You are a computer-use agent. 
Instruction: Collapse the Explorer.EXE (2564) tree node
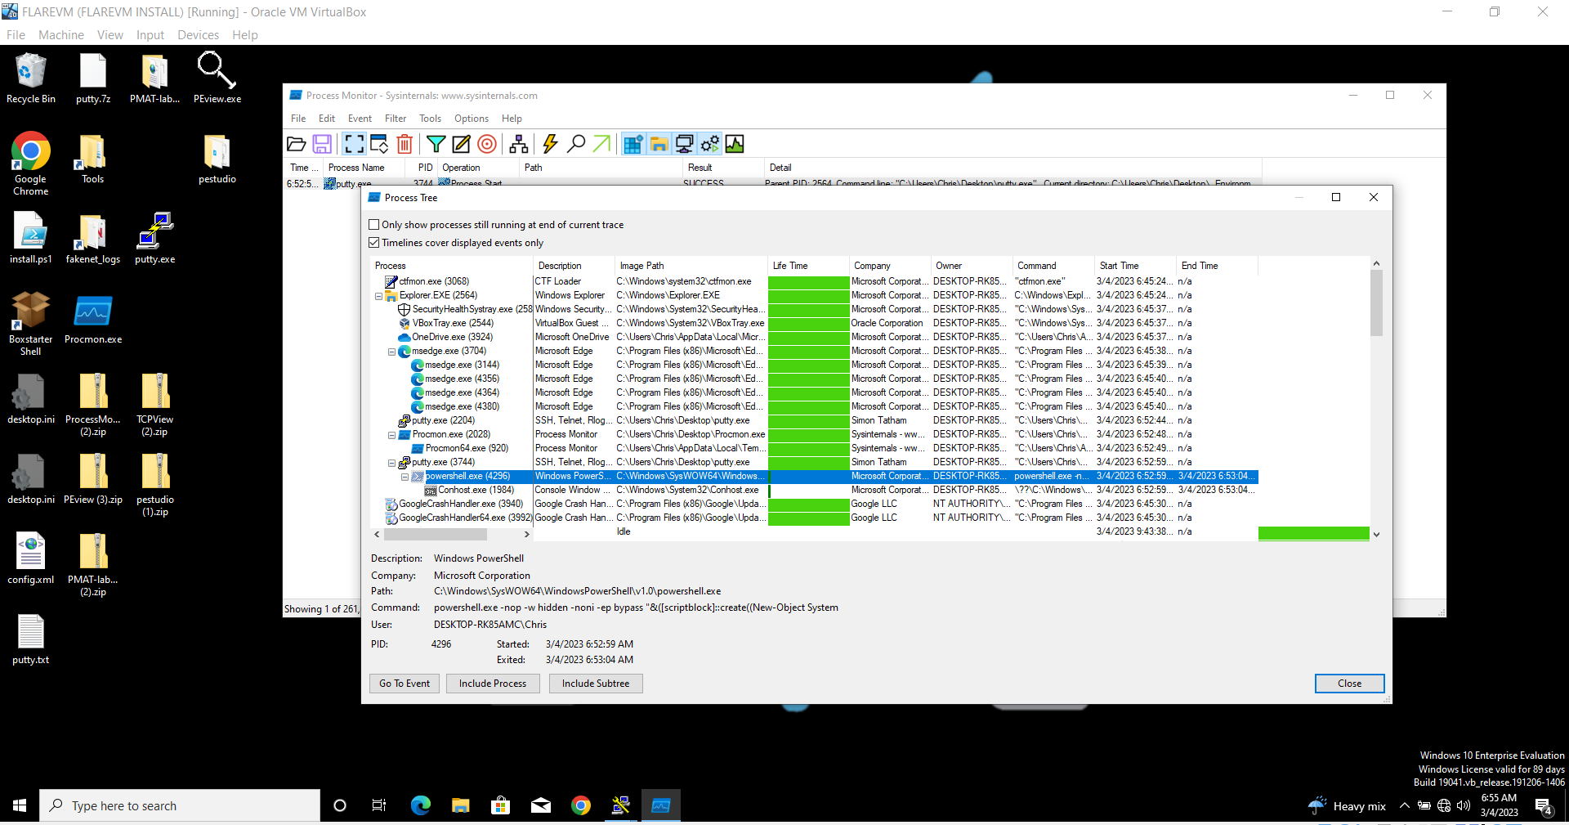pos(378,296)
